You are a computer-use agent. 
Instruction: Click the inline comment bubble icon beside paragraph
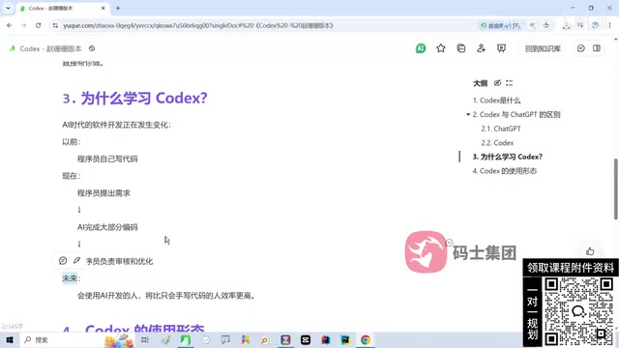63,260
